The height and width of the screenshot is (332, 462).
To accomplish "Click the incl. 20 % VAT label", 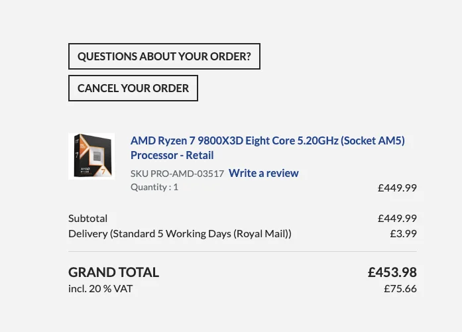I will coord(101,288).
